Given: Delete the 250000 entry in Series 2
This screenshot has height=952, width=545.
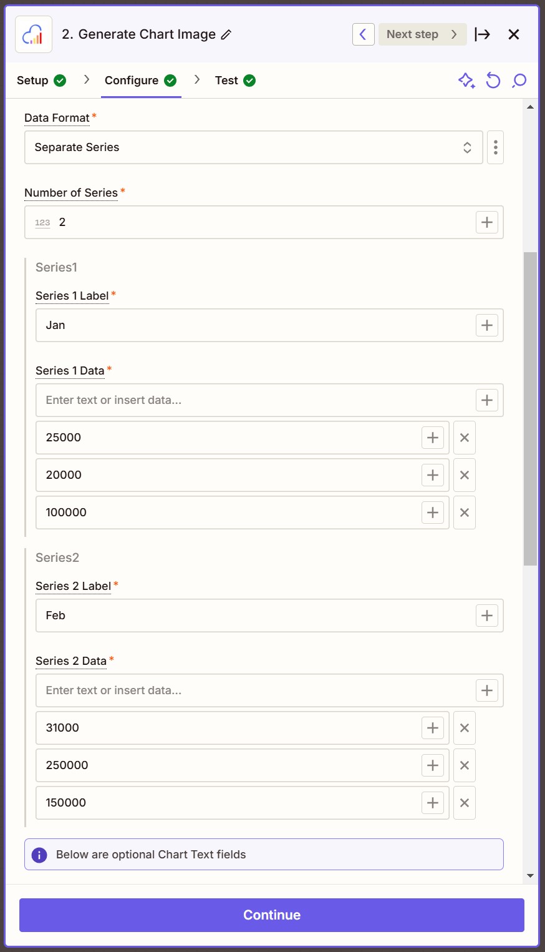Looking at the screenshot, I should click(x=464, y=765).
